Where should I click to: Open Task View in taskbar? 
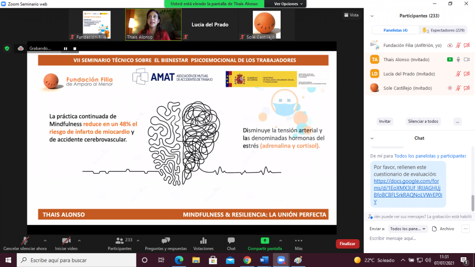(x=161, y=260)
